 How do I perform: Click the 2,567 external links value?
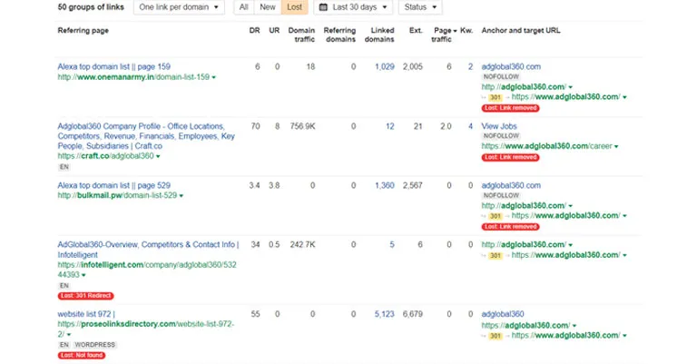413,185
